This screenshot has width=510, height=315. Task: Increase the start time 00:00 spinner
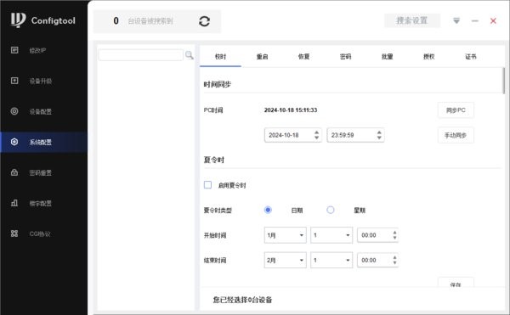[x=394, y=233]
